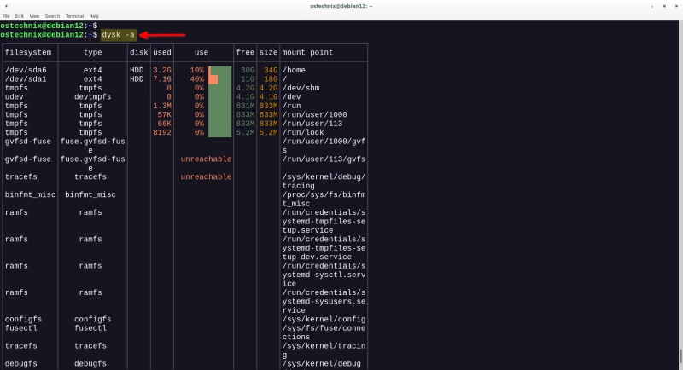Click the 'free' column header
The image size is (683, 370).
tap(245, 52)
